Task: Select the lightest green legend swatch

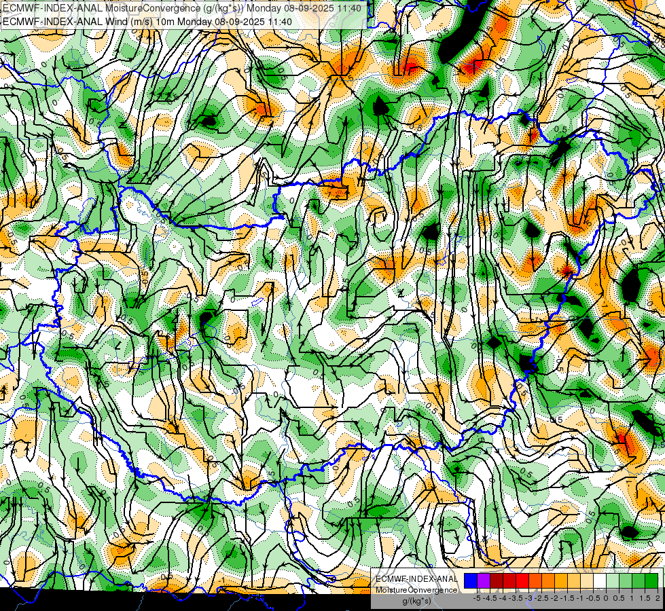Action: point(613,580)
